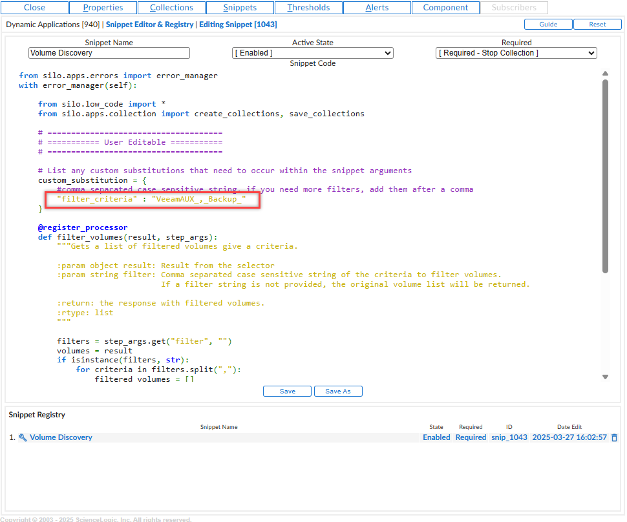
Task: Click the Reset button
Action: [x=597, y=25]
